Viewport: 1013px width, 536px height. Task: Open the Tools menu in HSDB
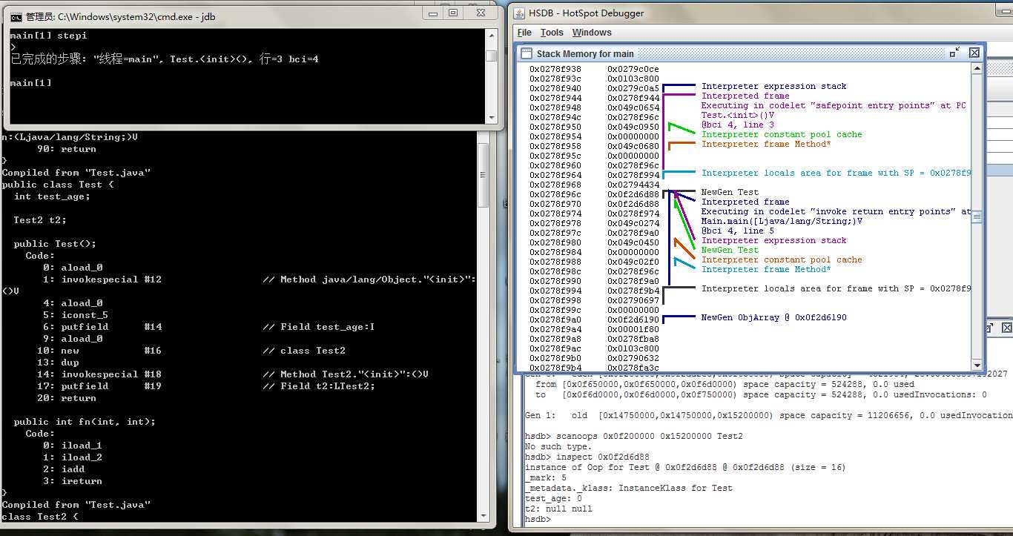[x=552, y=33]
